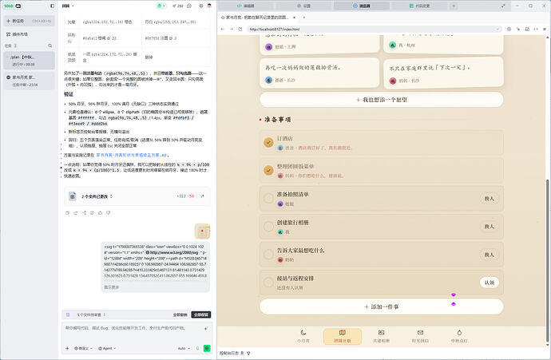Open the URL bar dropdown arrow
This screenshot has height=360, width=551.
coord(497,30)
